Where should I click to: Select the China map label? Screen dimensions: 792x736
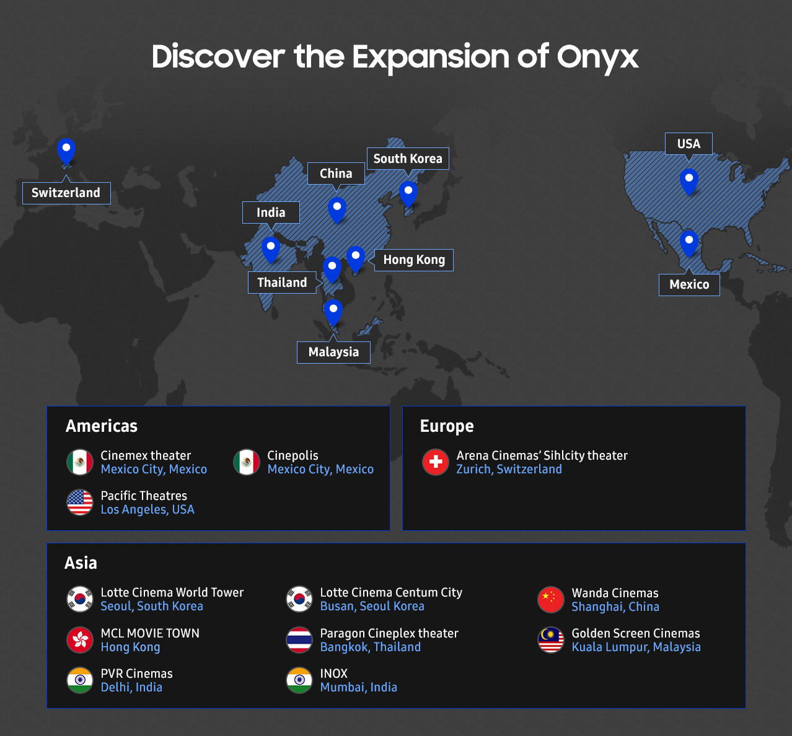pos(336,173)
